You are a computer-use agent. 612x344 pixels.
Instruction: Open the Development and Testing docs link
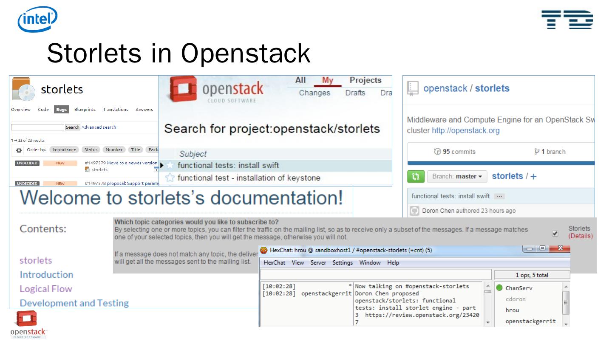(74, 303)
